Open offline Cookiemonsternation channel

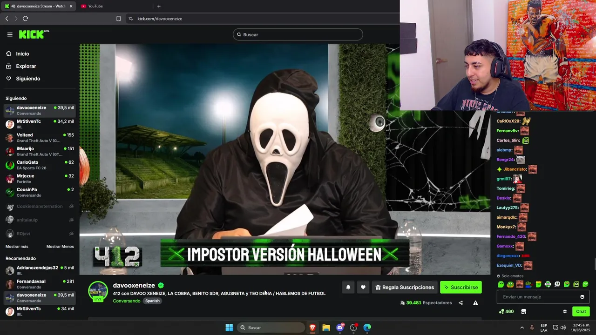point(40,206)
